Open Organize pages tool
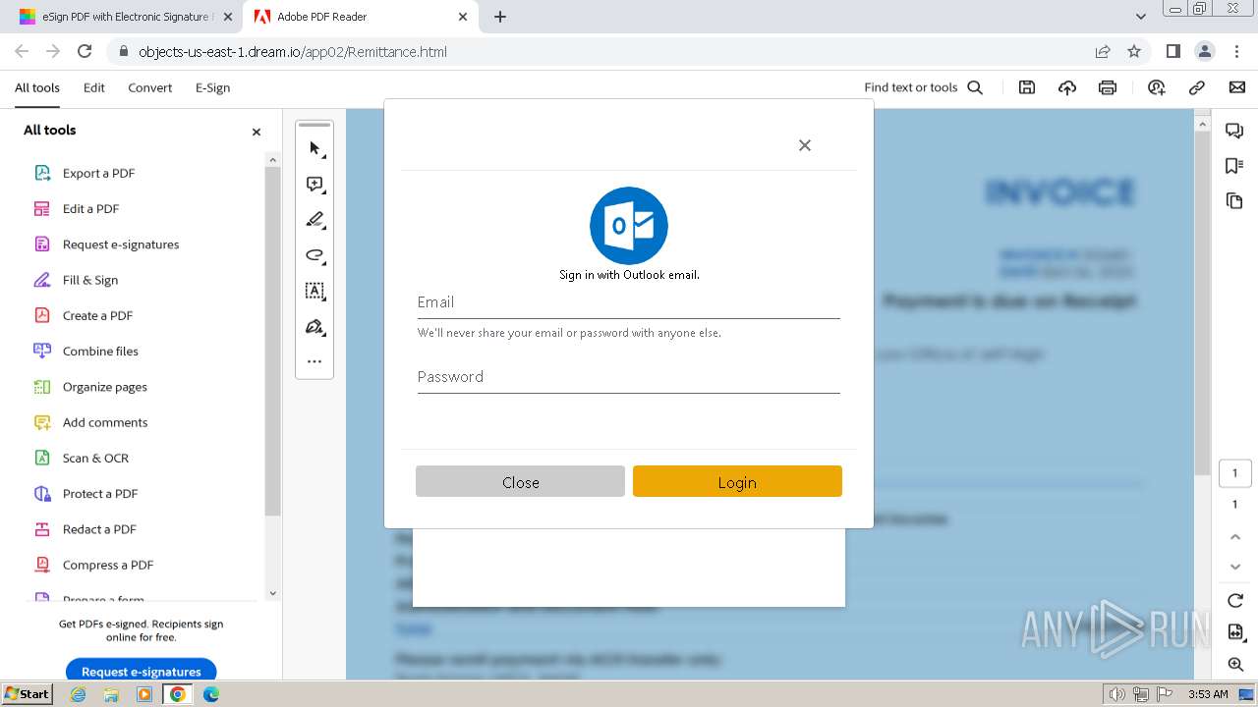This screenshot has height=707, width=1258. (105, 387)
